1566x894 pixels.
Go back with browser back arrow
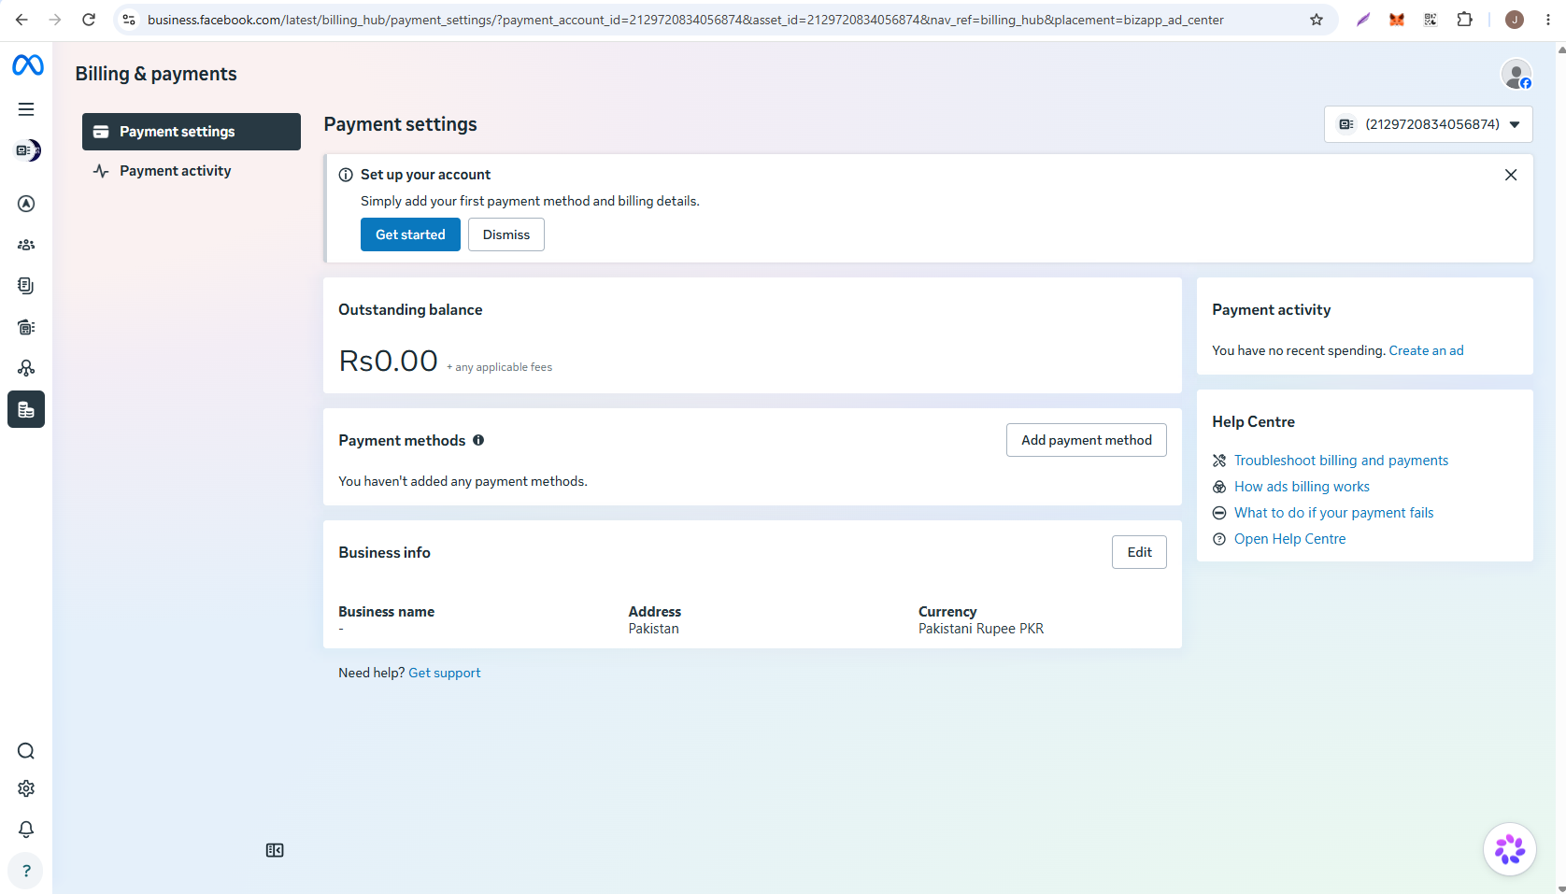click(21, 20)
